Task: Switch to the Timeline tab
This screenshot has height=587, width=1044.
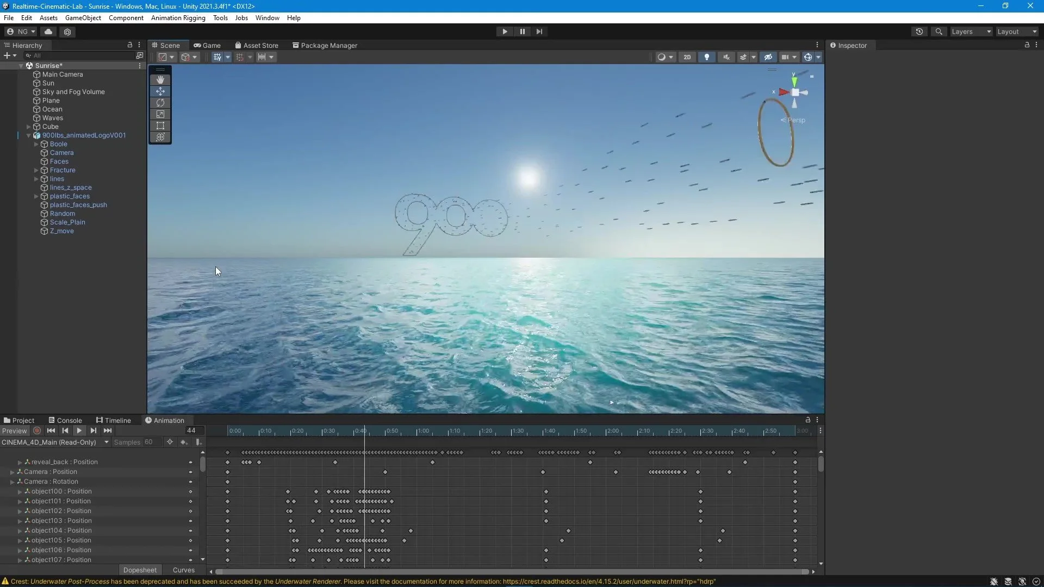Action: pos(114,420)
